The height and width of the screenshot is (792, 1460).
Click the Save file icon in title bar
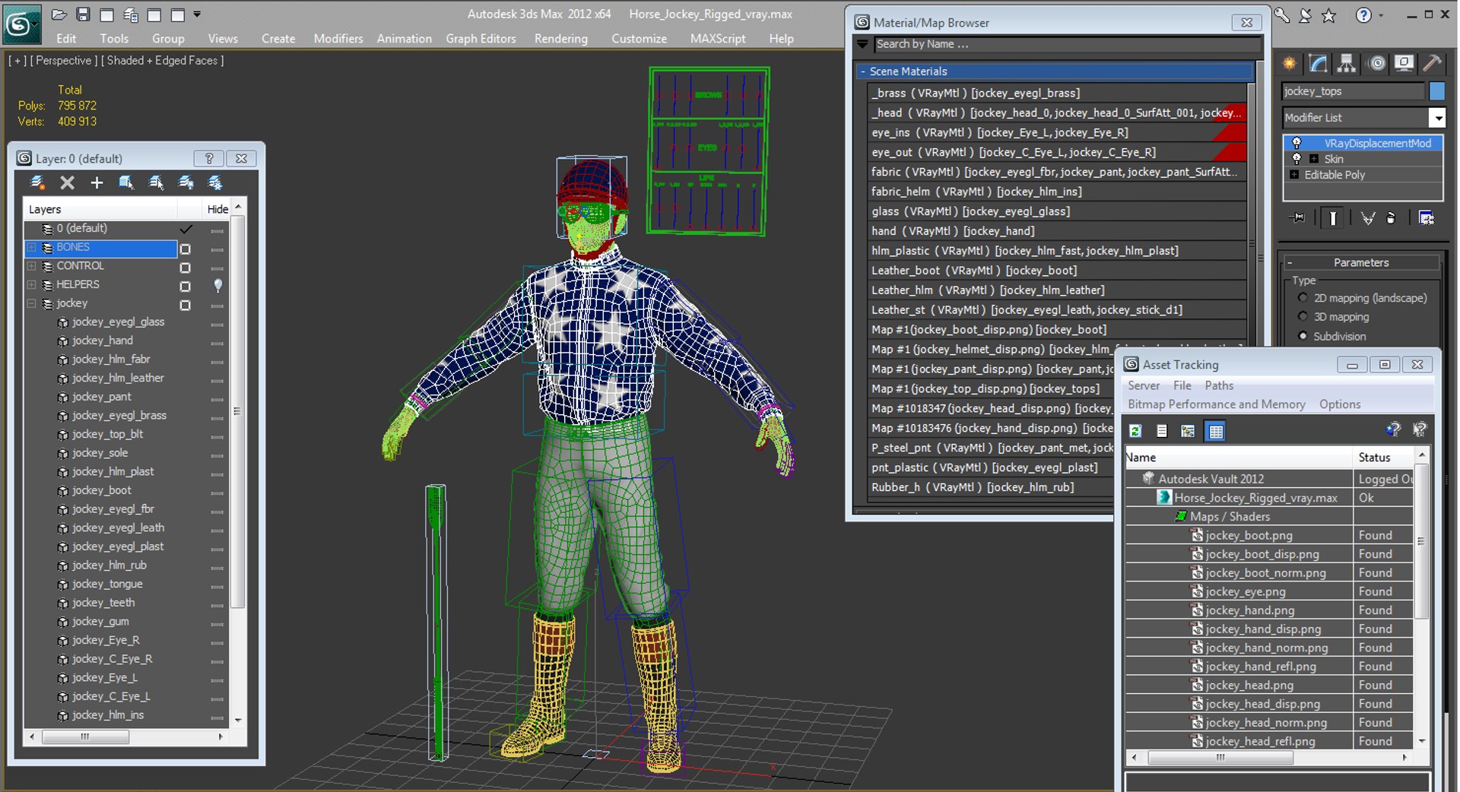(x=83, y=14)
